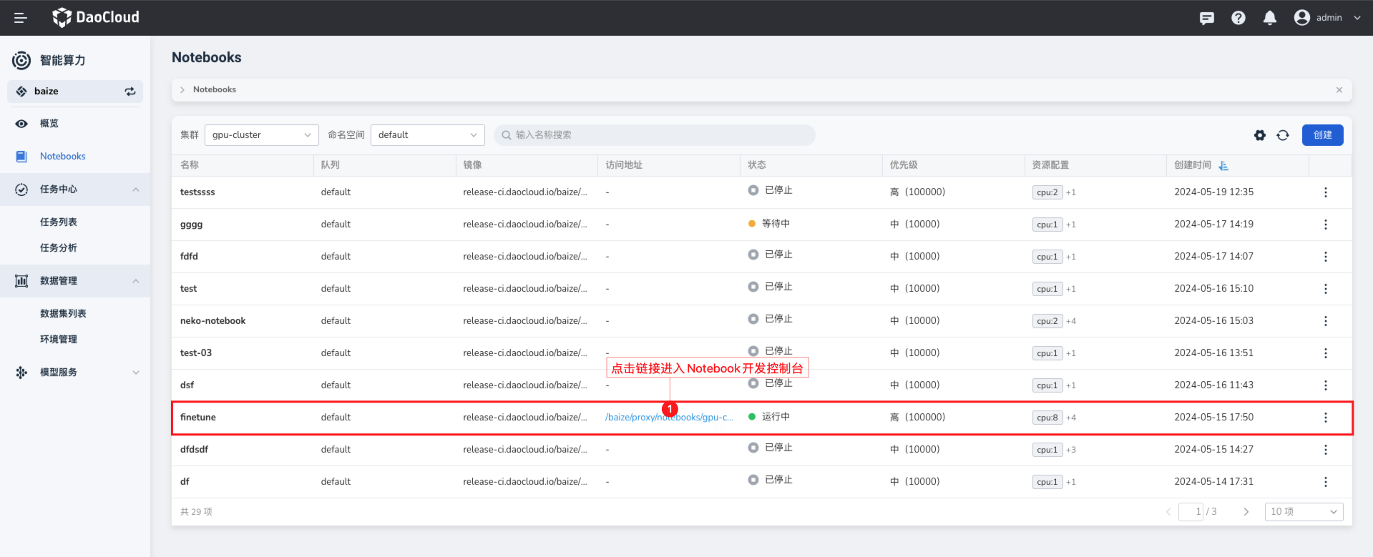Screen dimensions: 1373x557
Task: Open the admin user menu
Action: point(1327,18)
